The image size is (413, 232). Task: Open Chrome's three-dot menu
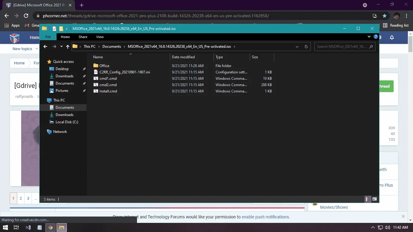pos(406,16)
